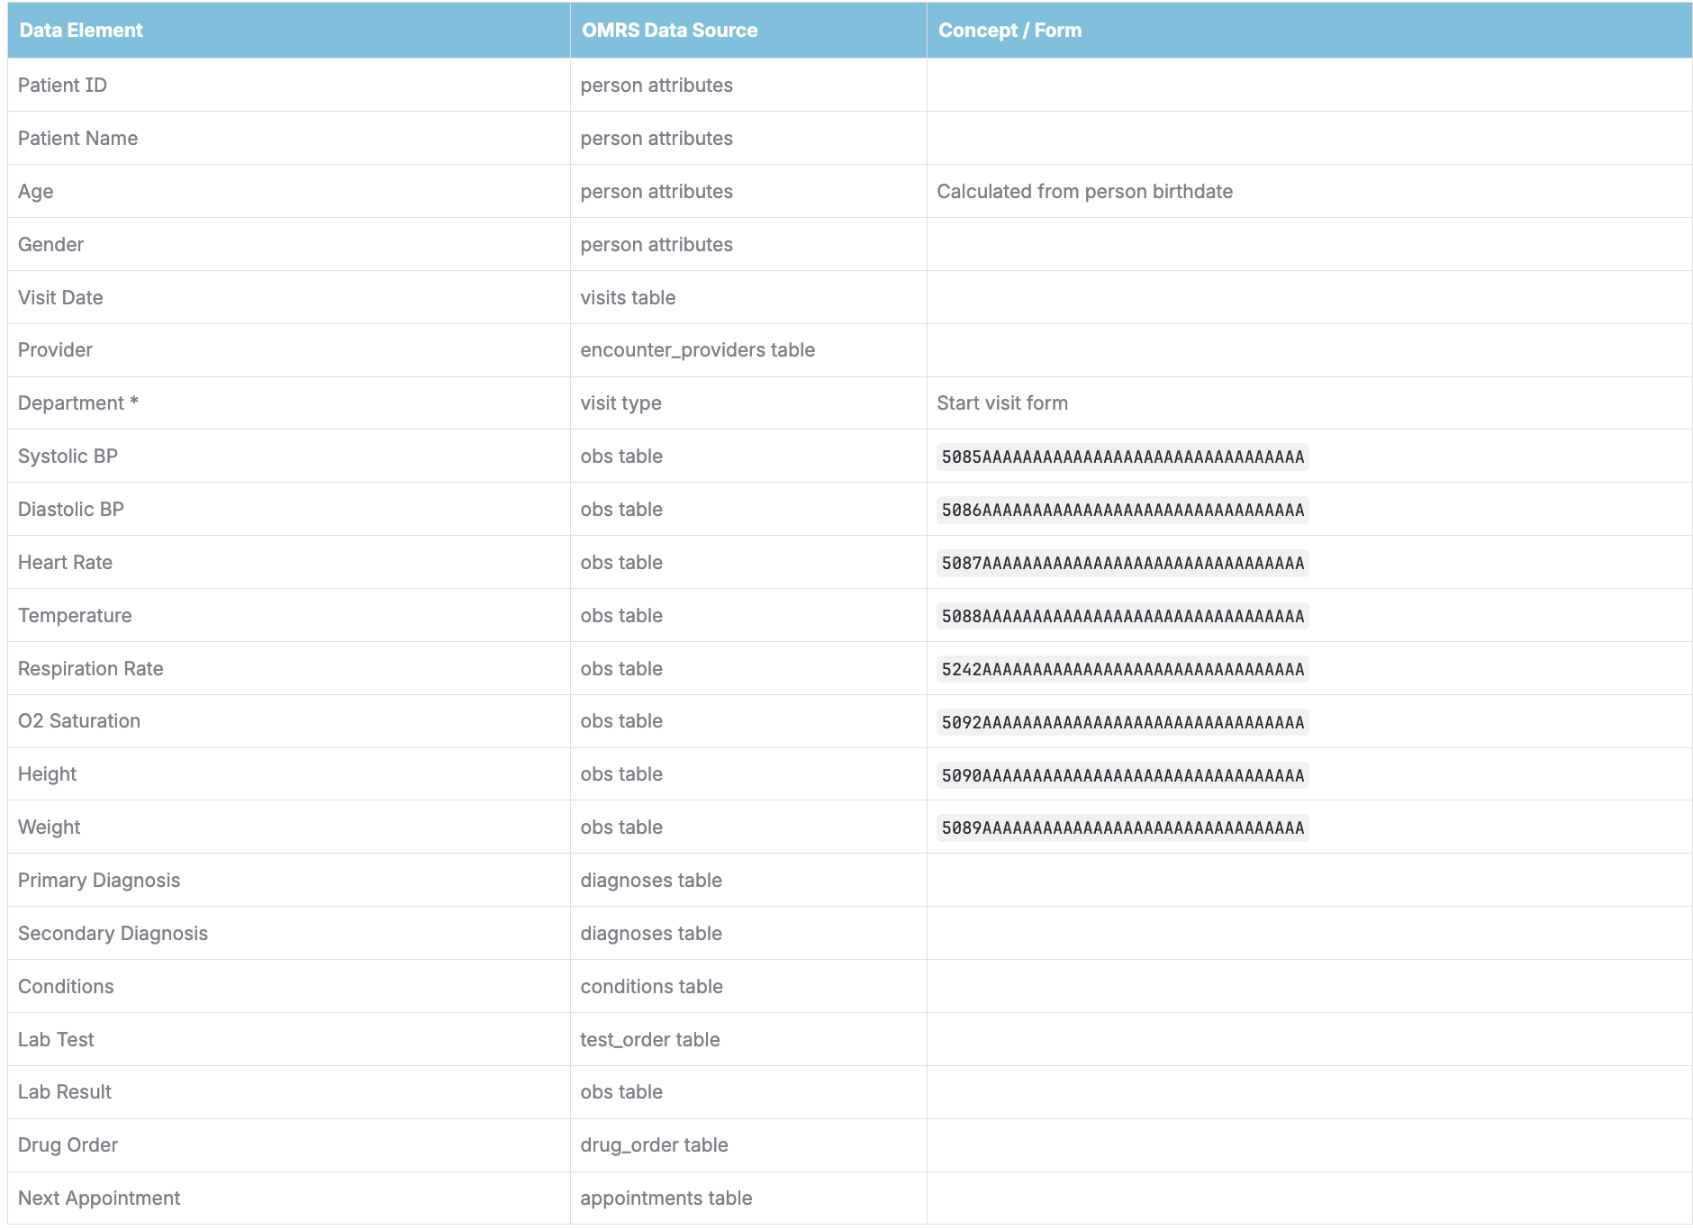Screen dimensions: 1693x1230
Task: Click the Data Element column header
Action: [x=81, y=31]
